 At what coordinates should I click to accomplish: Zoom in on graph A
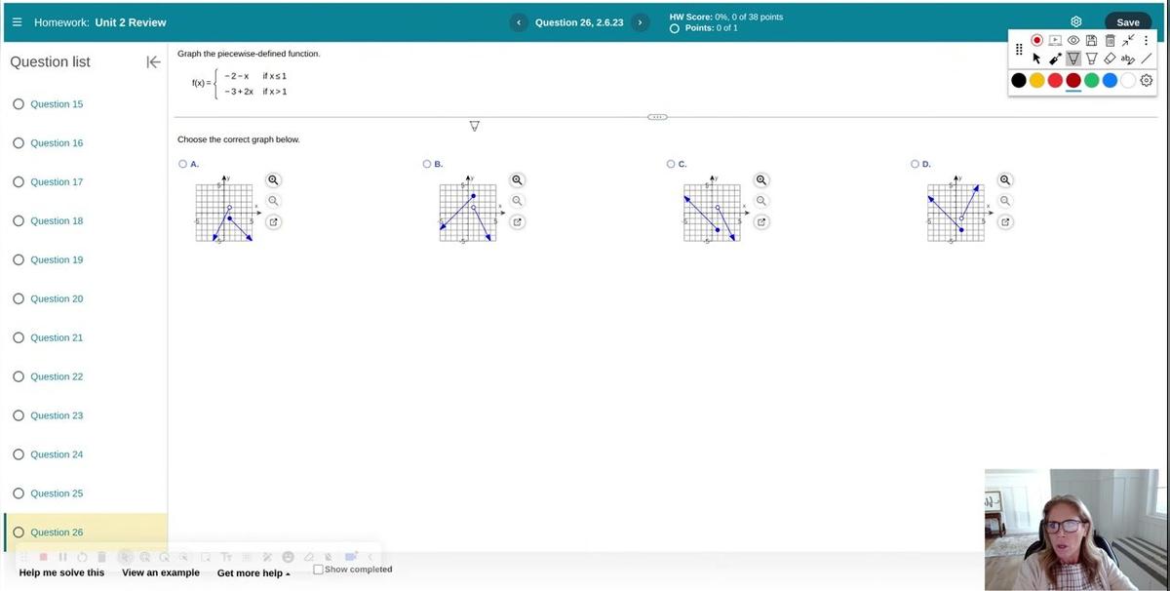pos(274,180)
